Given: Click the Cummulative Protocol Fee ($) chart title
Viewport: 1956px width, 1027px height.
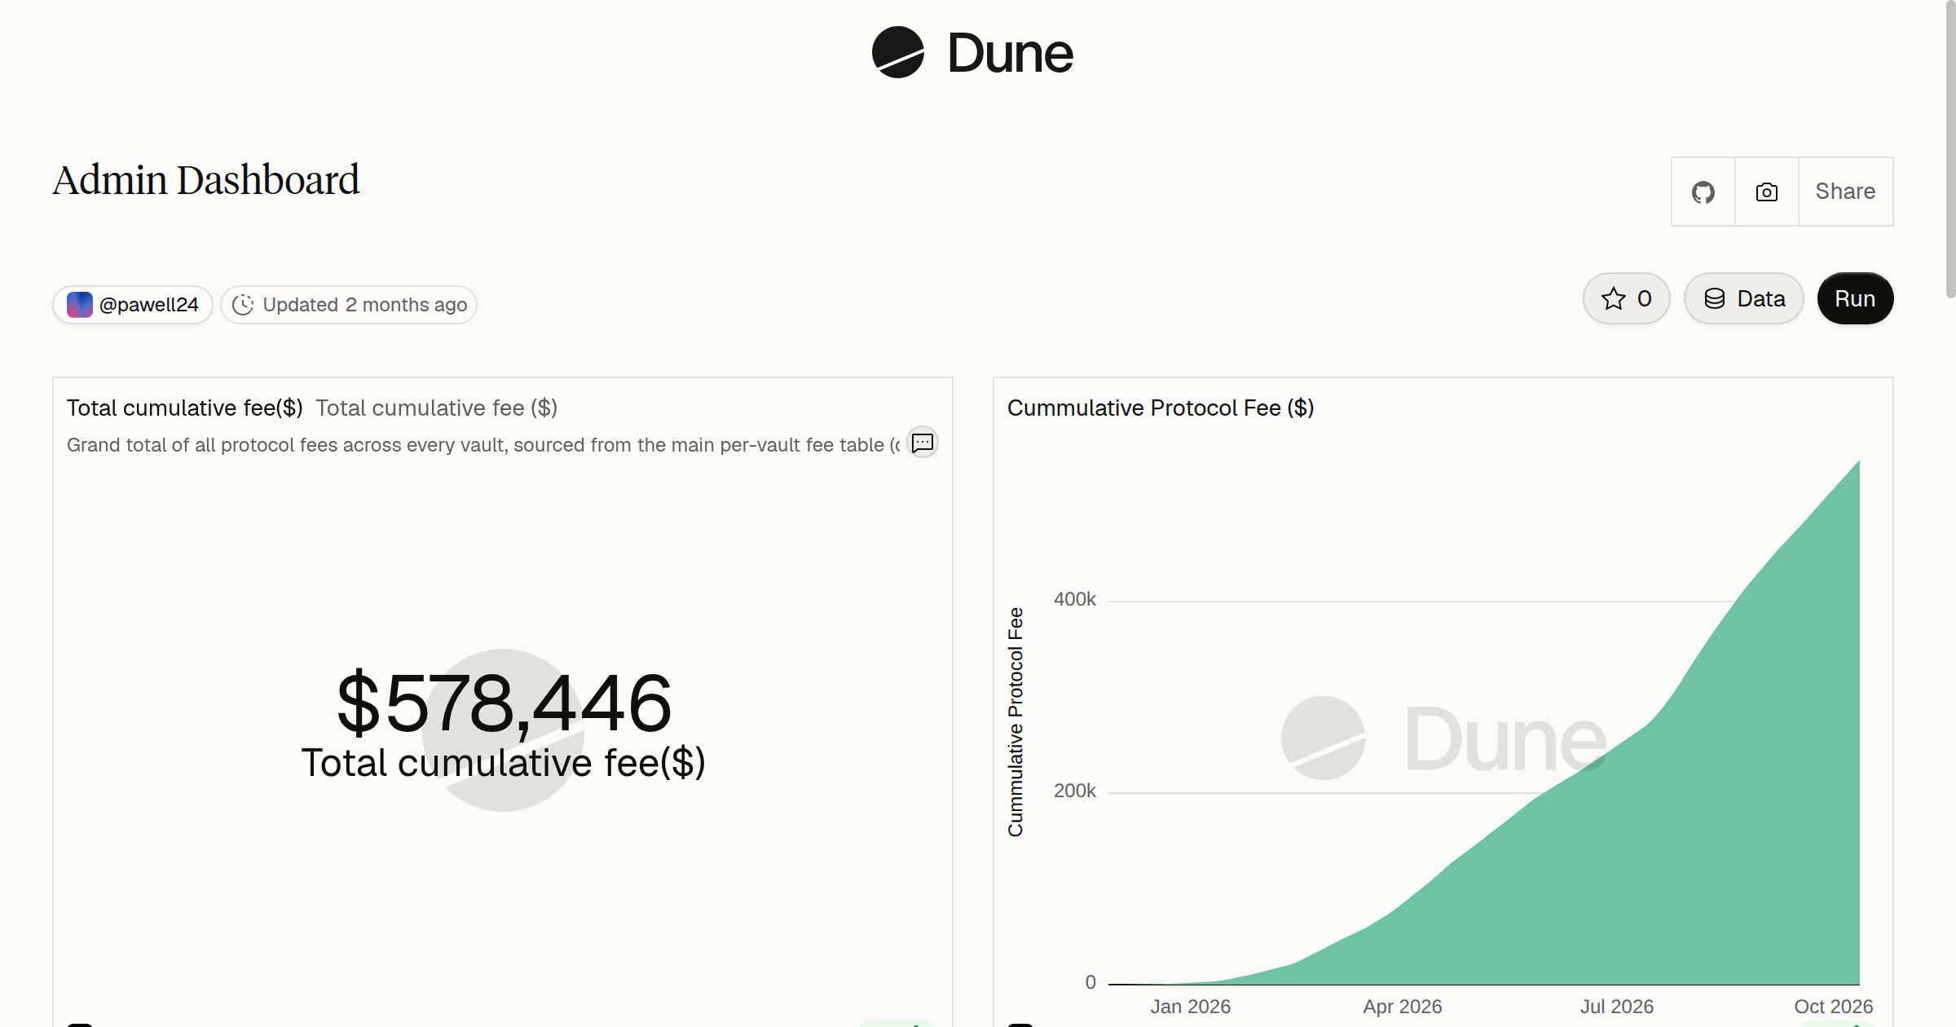Looking at the screenshot, I should click(1161, 408).
